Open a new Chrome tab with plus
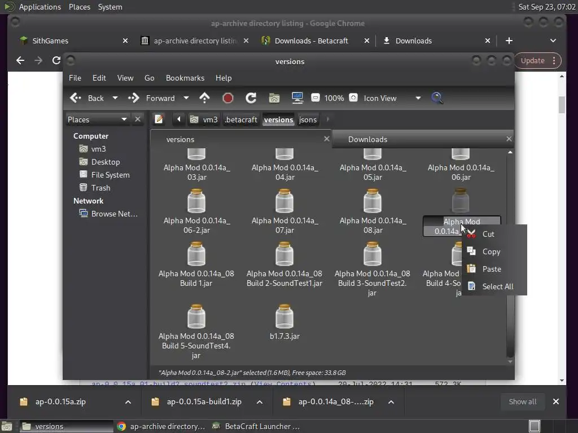 [x=509, y=41]
